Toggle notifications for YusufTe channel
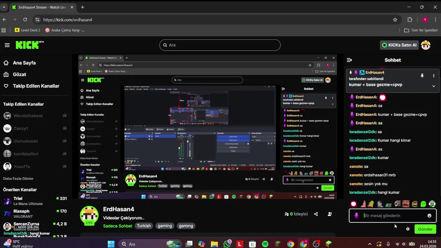The height and width of the screenshot is (248, 441). [x=64, y=167]
